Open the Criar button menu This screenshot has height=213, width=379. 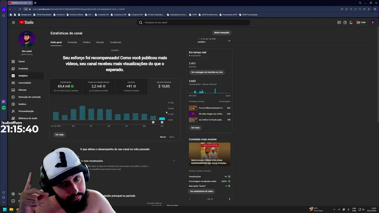tap(361, 22)
